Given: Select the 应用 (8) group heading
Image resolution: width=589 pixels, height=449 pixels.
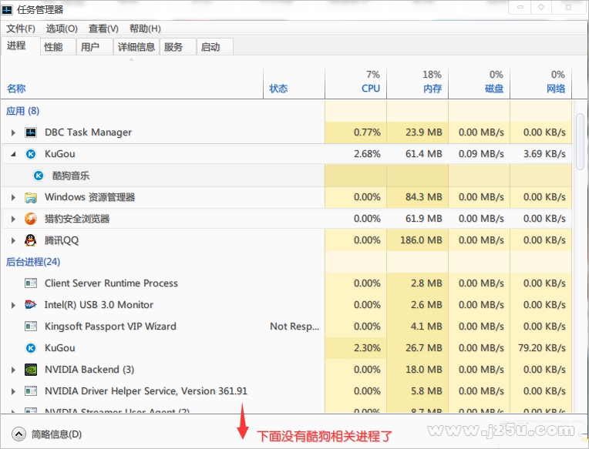Looking at the screenshot, I should (23, 111).
